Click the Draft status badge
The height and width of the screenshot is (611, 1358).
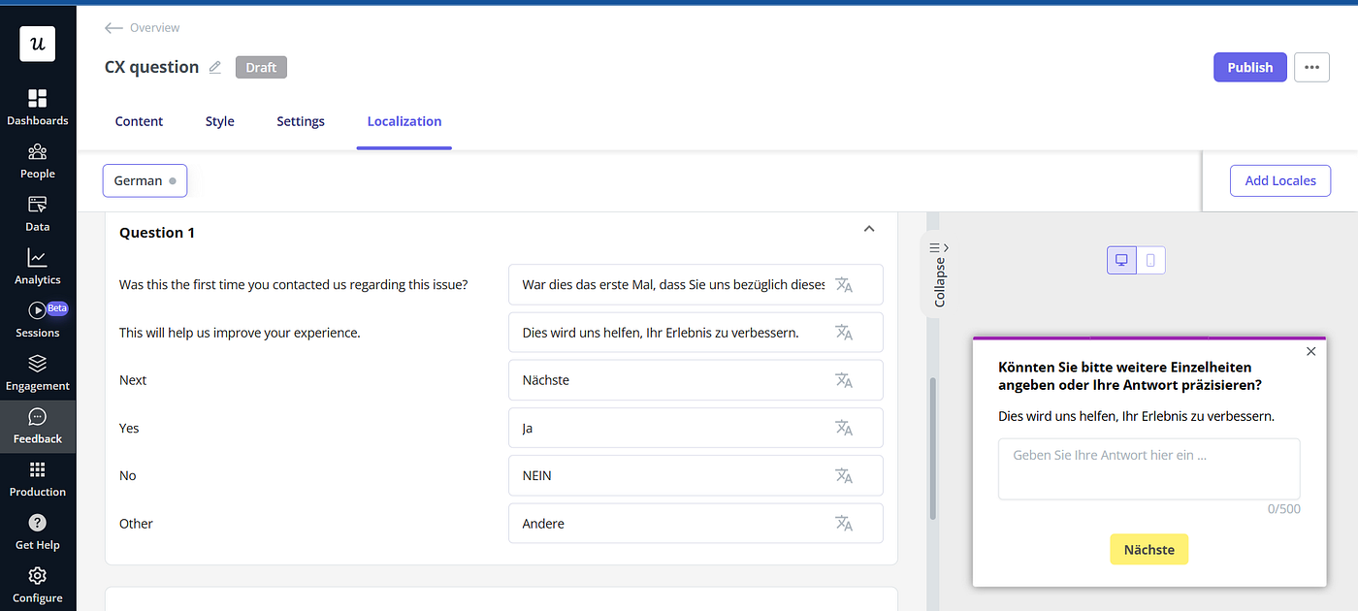(261, 67)
